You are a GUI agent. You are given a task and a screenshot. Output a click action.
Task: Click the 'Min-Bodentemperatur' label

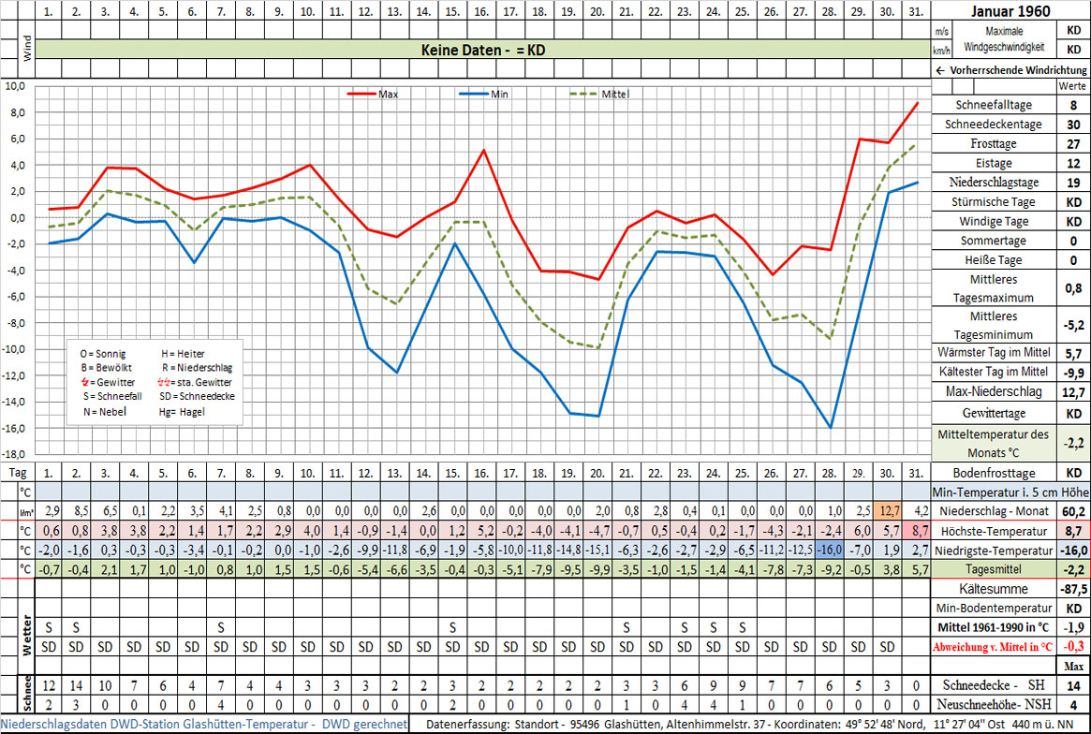pos(994,608)
